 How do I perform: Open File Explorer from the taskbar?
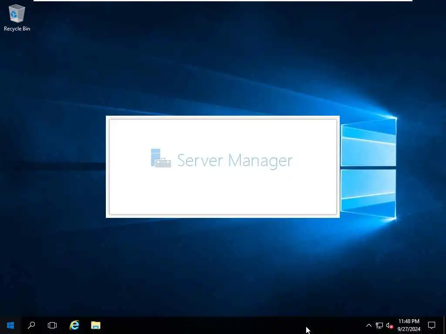point(95,325)
